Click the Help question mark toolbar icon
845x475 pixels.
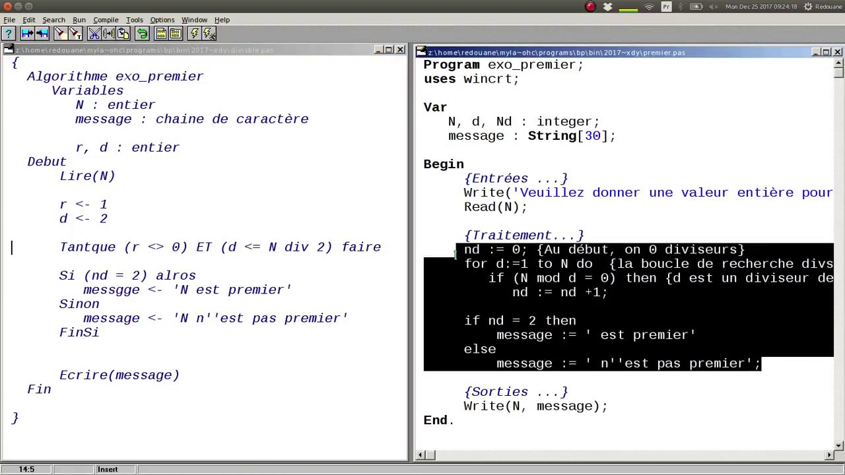tap(9, 34)
